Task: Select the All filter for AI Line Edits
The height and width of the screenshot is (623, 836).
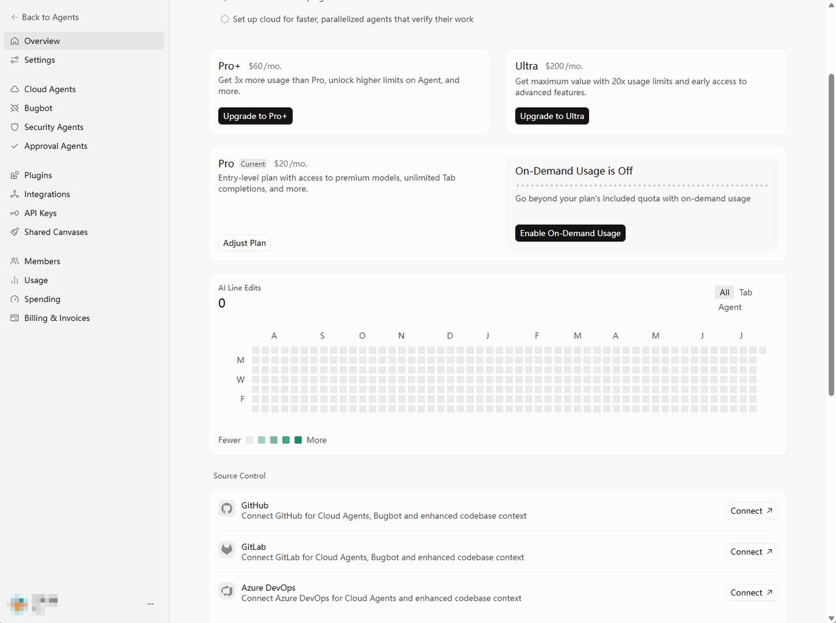Action: pos(724,292)
